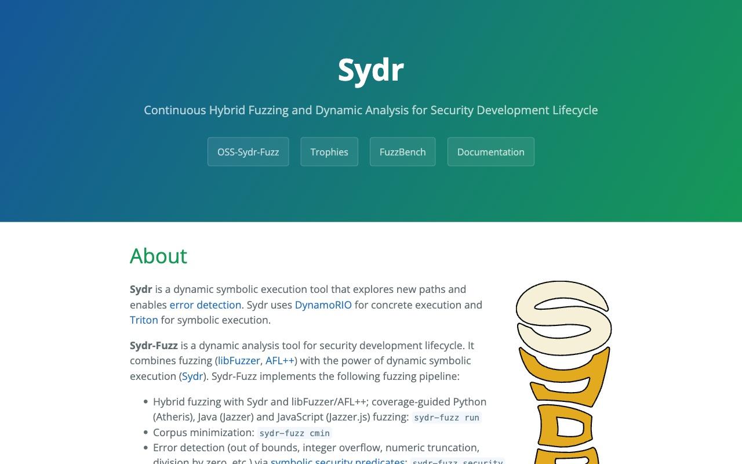The image size is (742, 464).
Task: Click the bold Sydr-Fuzz paragraph lead
Action: tap(154, 345)
